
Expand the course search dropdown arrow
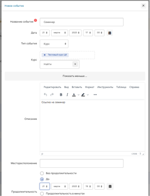coord(75,64)
